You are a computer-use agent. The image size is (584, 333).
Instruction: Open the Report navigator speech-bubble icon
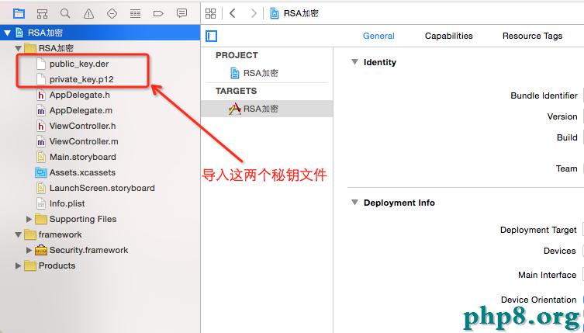[181, 13]
